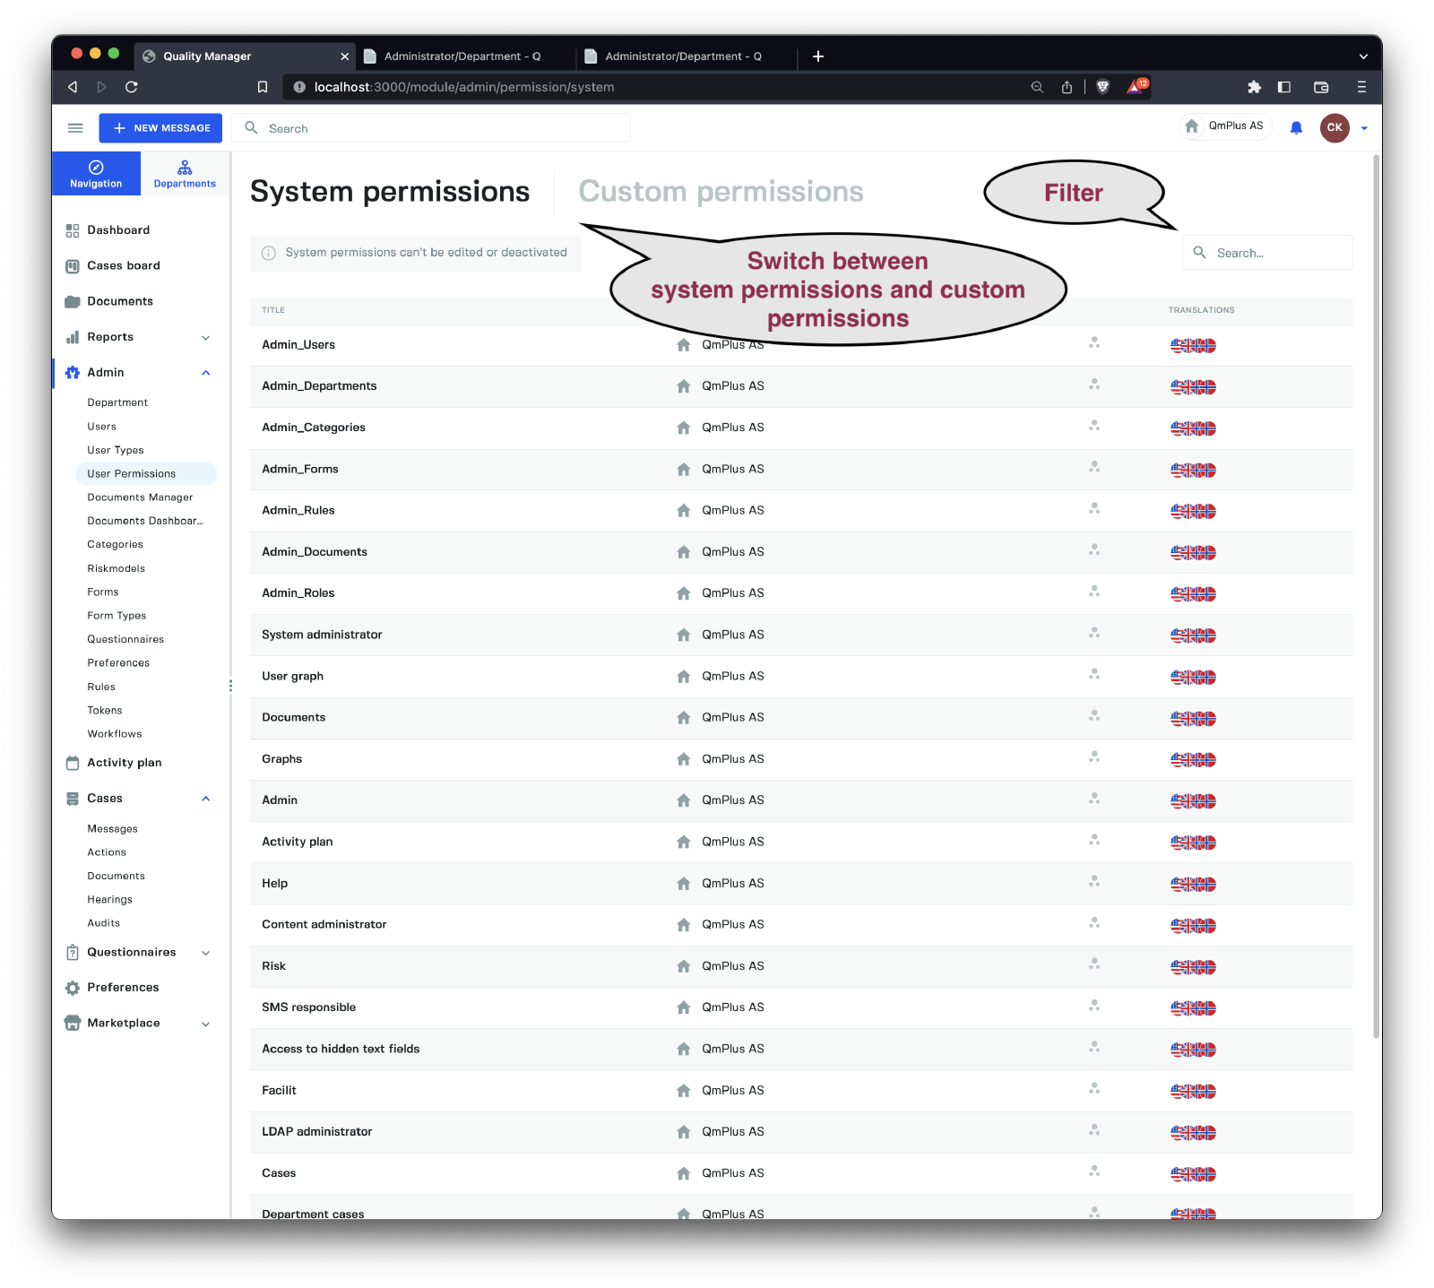
Task: Collapse the Admin menu section
Action: 205,373
